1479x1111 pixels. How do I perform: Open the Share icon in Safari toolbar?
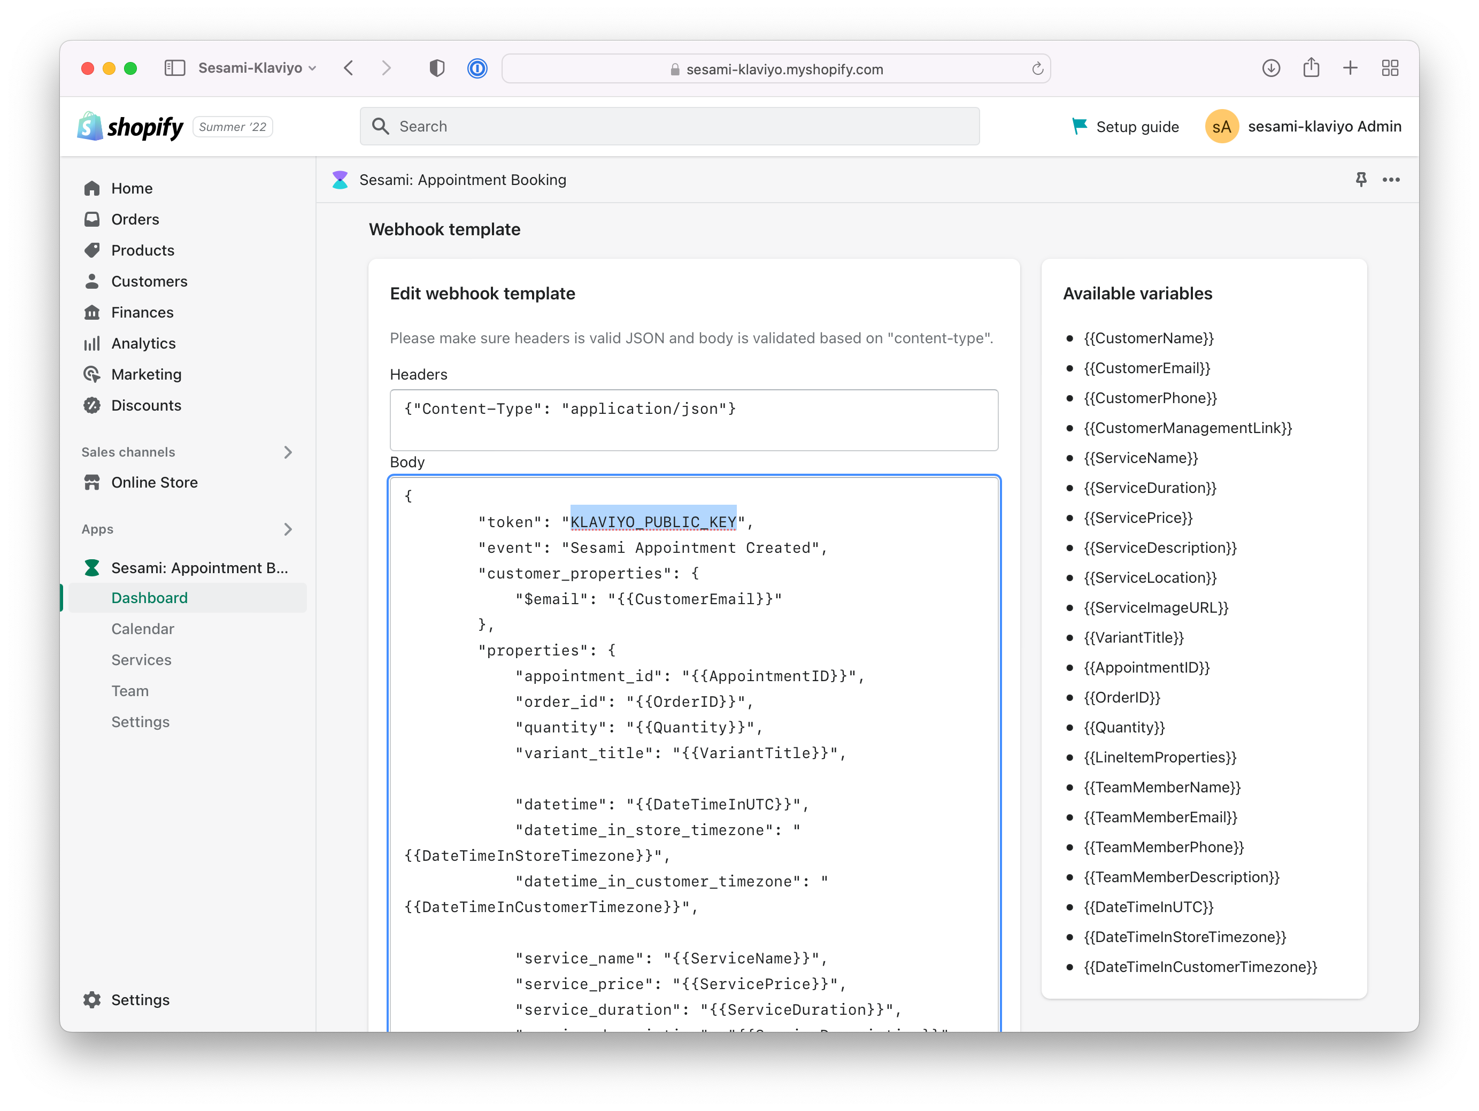pyautogui.click(x=1311, y=67)
